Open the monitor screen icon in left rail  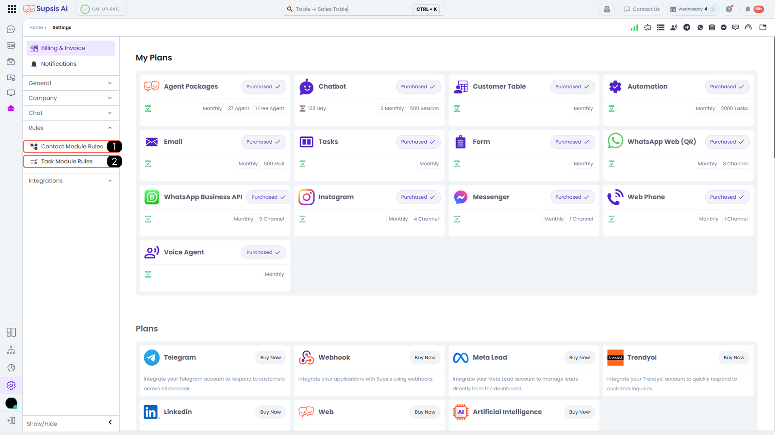coord(11,93)
